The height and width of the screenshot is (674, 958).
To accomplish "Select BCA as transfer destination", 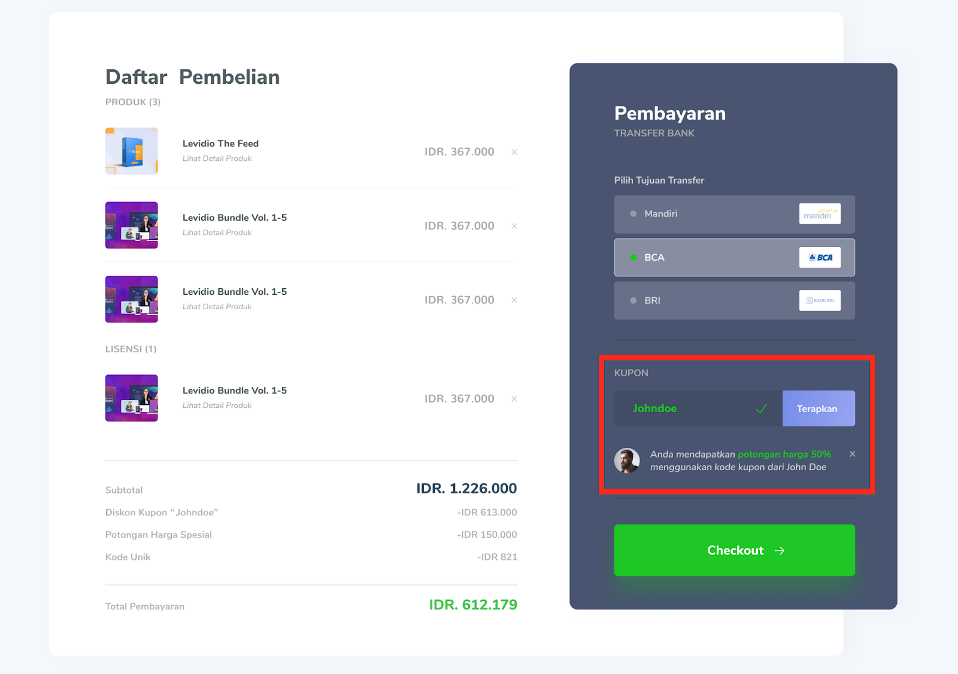I will (734, 258).
